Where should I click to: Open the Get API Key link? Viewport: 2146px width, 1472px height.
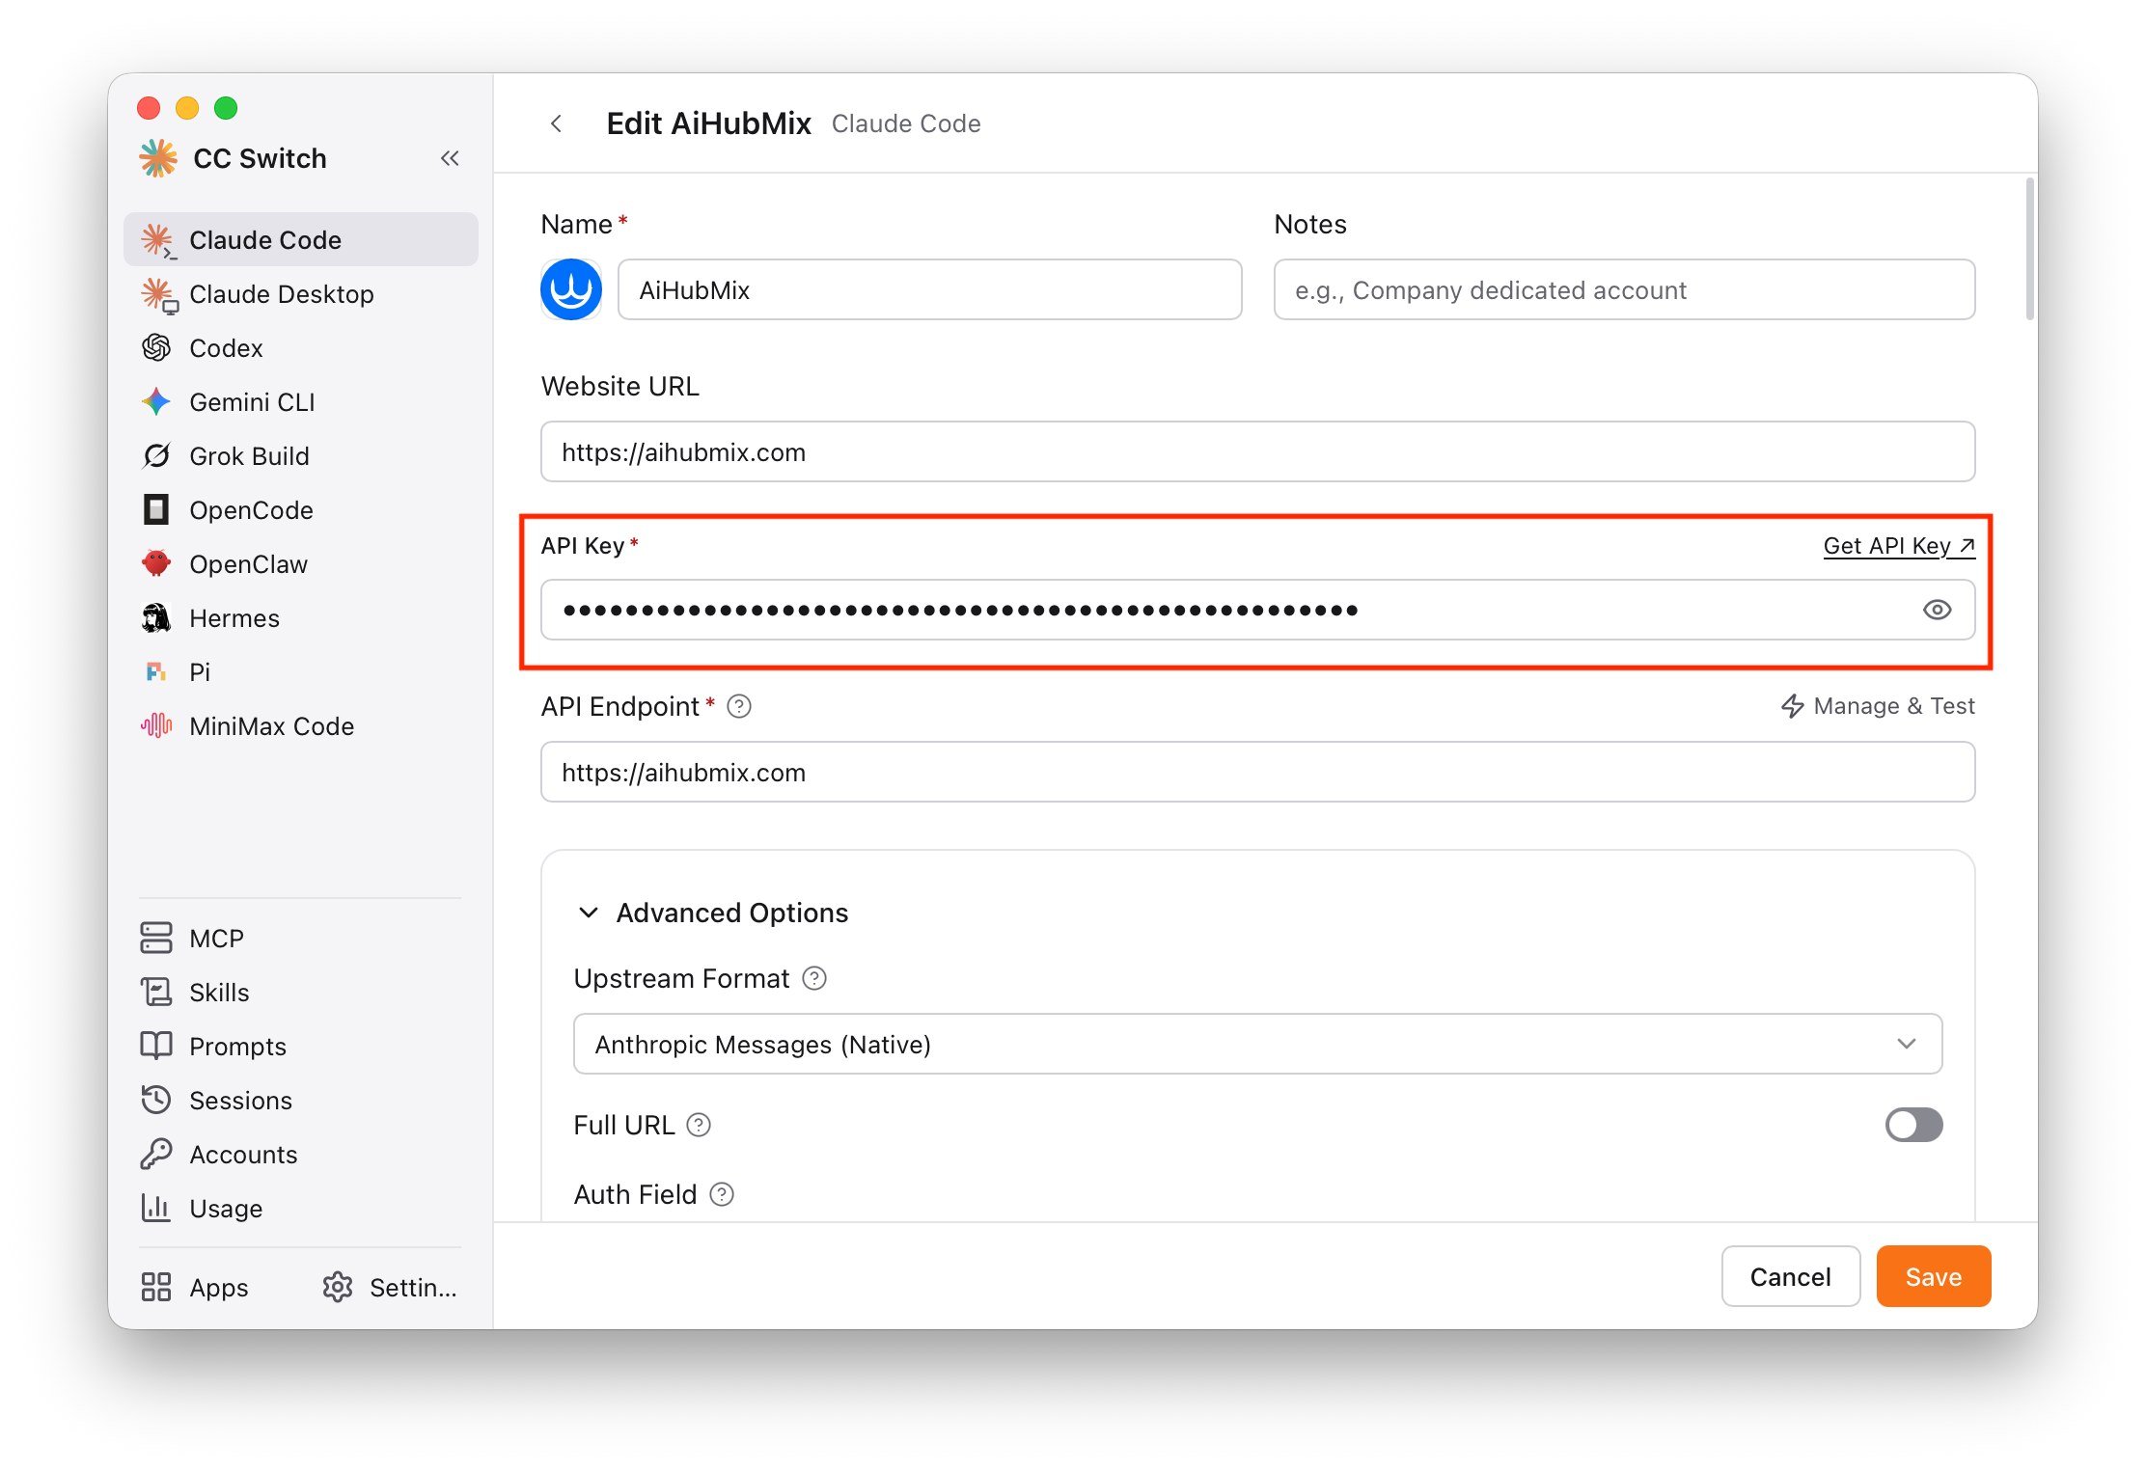(x=1899, y=546)
